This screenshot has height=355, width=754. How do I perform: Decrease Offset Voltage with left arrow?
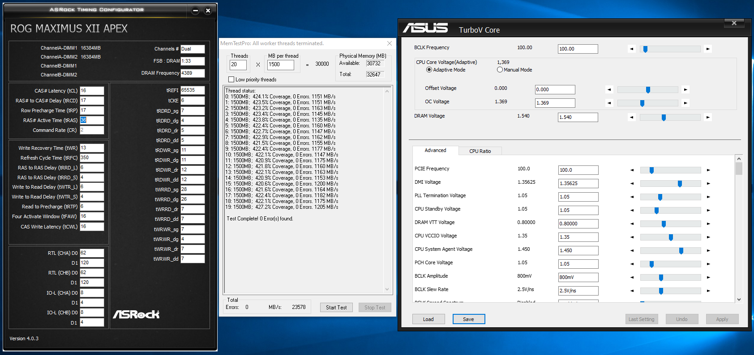coord(609,89)
